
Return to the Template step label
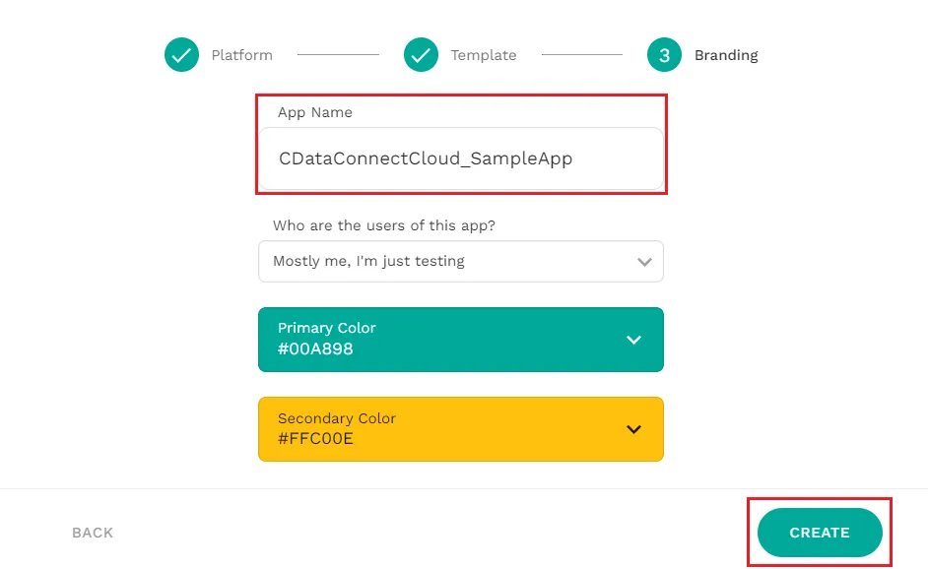[x=483, y=55]
